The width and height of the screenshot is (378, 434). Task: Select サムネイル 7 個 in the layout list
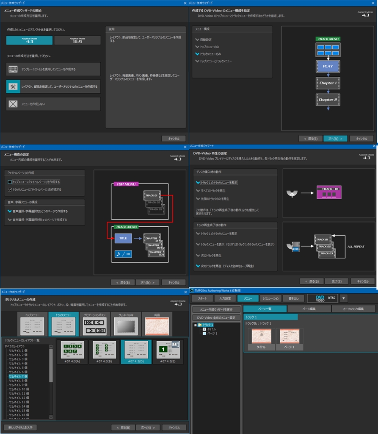[x=18, y=376]
